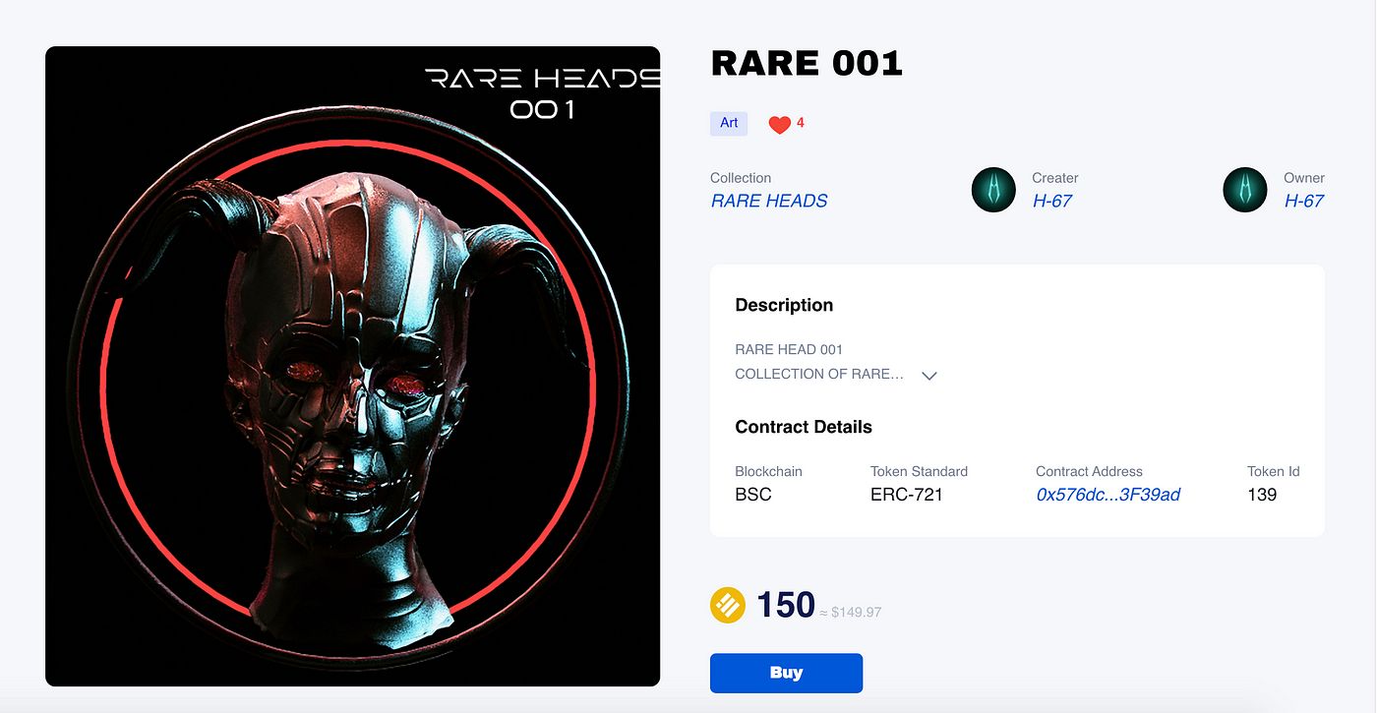
Task: Visit owner H-67 profile link
Action: [1304, 201]
